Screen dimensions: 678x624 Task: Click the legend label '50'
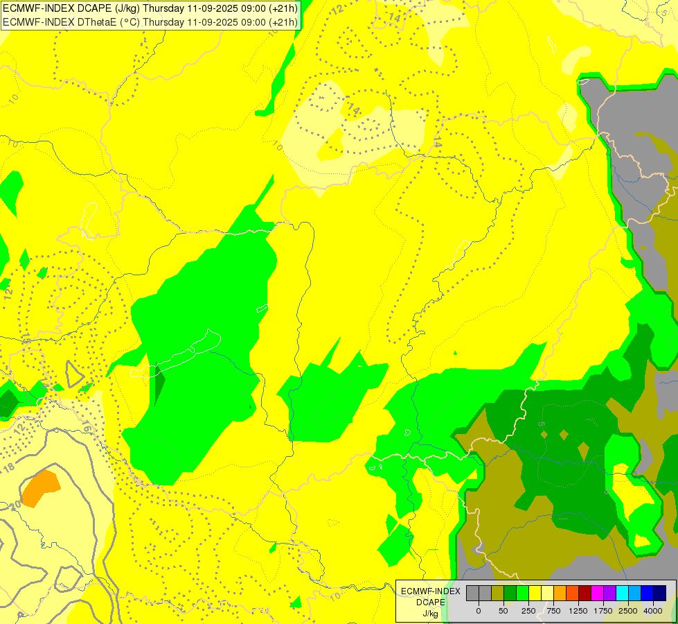[503, 611]
